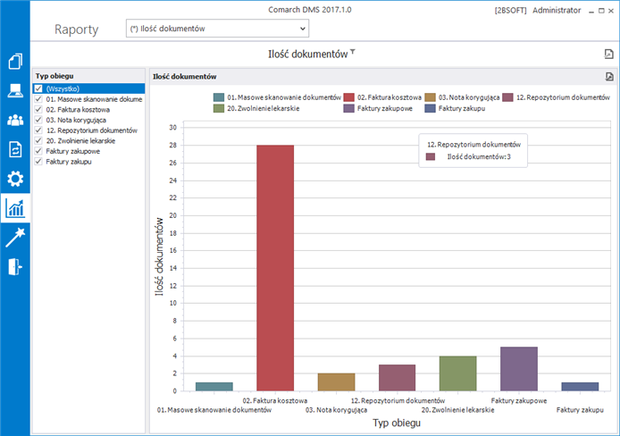620x436 pixels.
Task: Click legend swatch for Faktury zakupu
Action: click(x=431, y=108)
